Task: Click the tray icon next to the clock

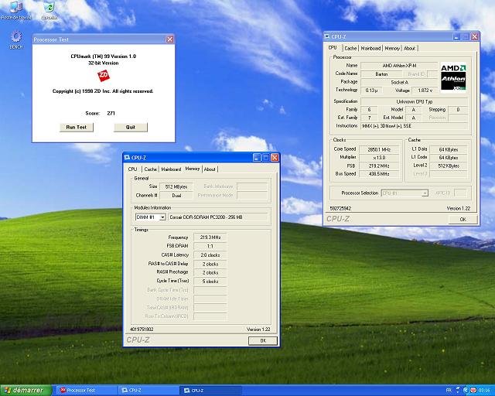Action: pyautogui.click(x=474, y=391)
